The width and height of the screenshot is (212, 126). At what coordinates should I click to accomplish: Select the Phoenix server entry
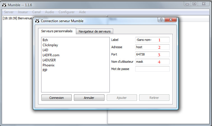[75, 65]
